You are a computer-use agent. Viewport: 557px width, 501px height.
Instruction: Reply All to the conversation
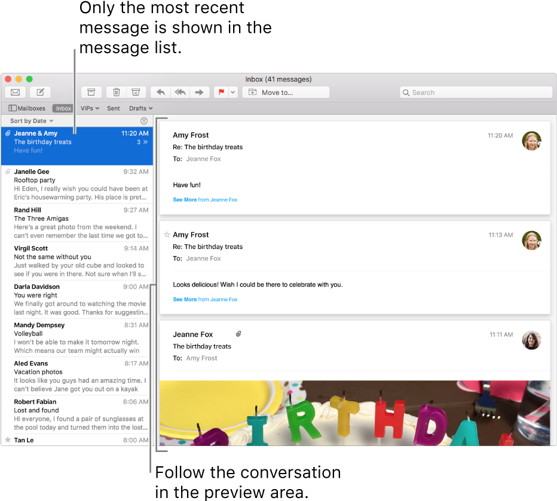tap(180, 92)
